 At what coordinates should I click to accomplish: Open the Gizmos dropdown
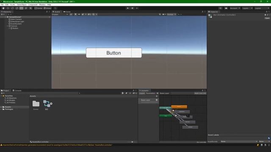pos(171,14)
